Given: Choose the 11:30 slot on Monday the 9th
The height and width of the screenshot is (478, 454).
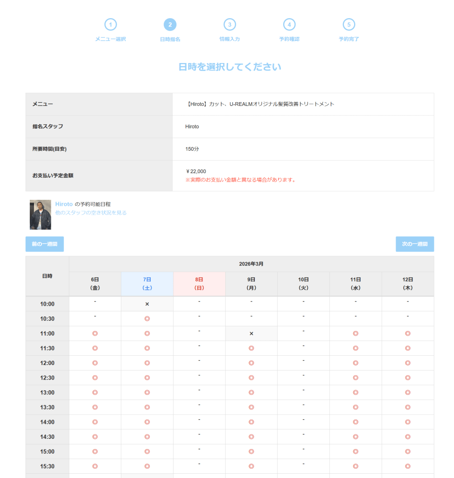Looking at the screenshot, I should [x=251, y=348].
